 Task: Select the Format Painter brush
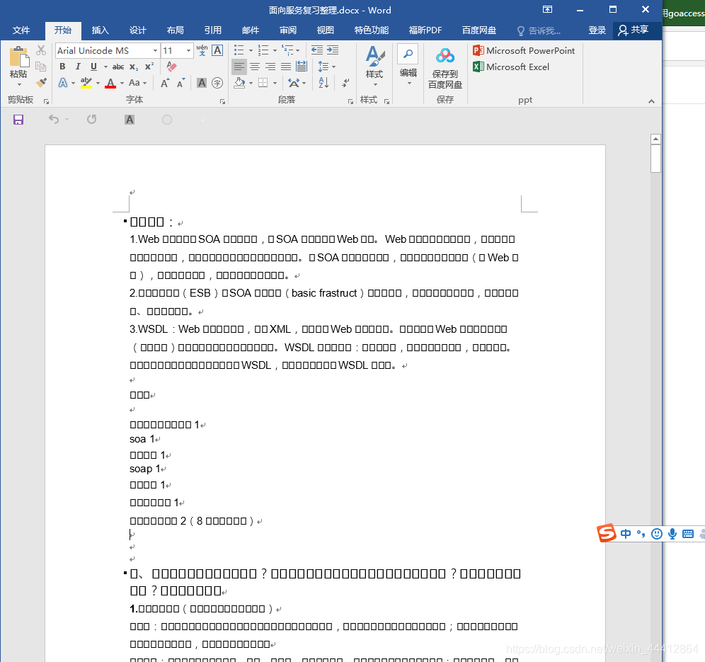click(x=41, y=83)
